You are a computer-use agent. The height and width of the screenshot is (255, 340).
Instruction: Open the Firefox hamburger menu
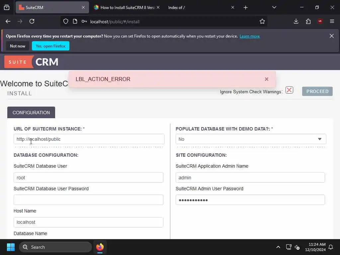[332, 21]
